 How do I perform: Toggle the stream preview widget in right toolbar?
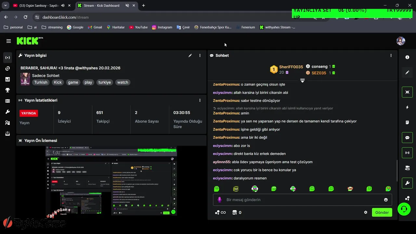click(x=407, y=92)
